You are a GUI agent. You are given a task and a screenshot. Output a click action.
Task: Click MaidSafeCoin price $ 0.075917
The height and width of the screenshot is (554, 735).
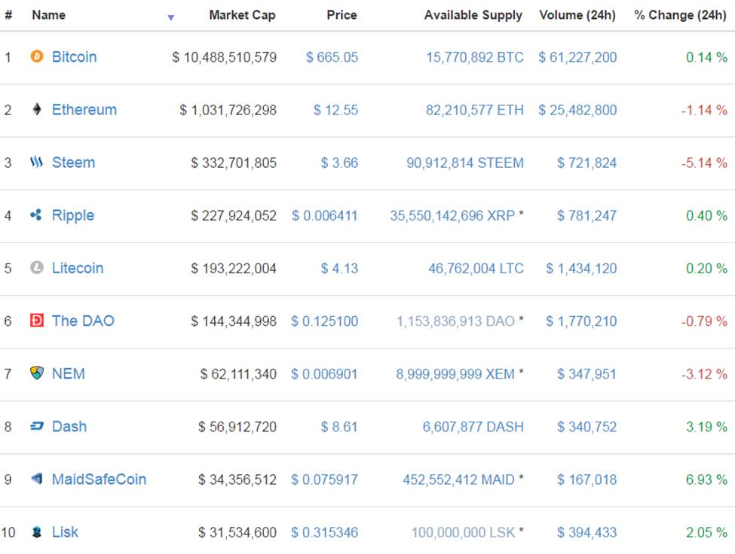pyautogui.click(x=324, y=479)
